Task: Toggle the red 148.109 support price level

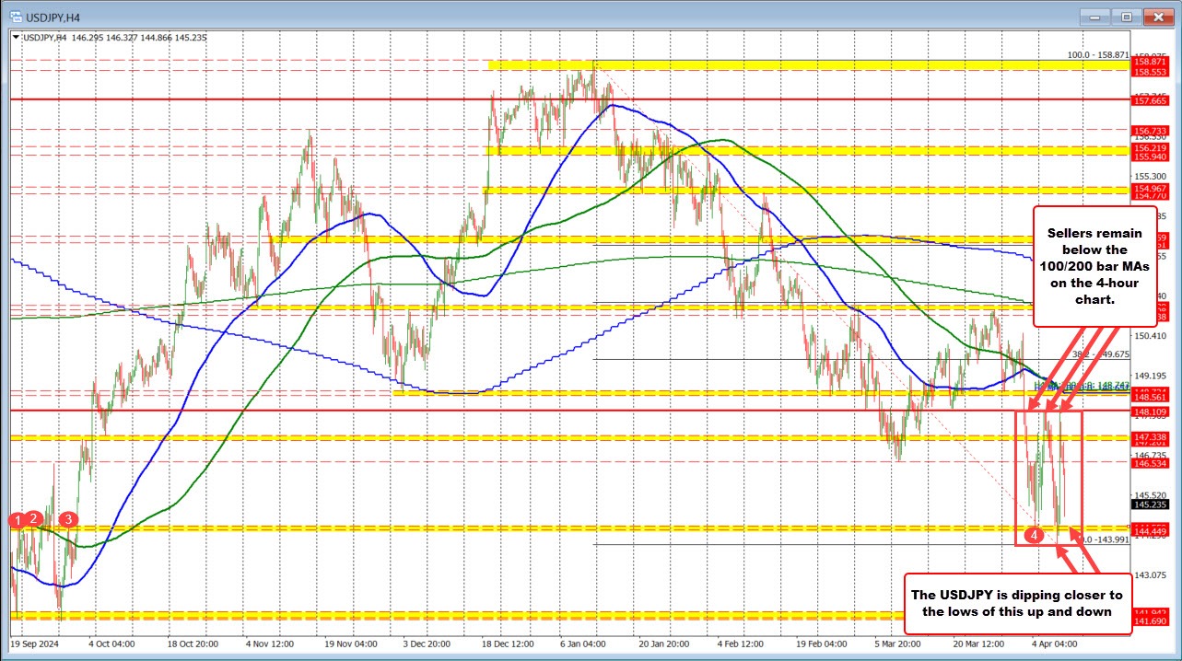Action: pos(1149,412)
